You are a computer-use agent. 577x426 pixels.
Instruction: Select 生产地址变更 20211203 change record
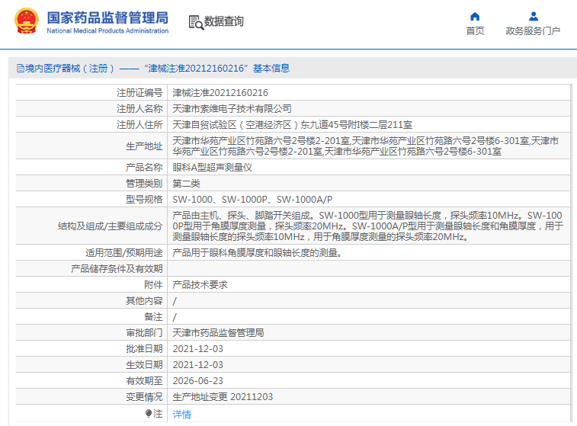pyautogui.click(x=223, y=397)
